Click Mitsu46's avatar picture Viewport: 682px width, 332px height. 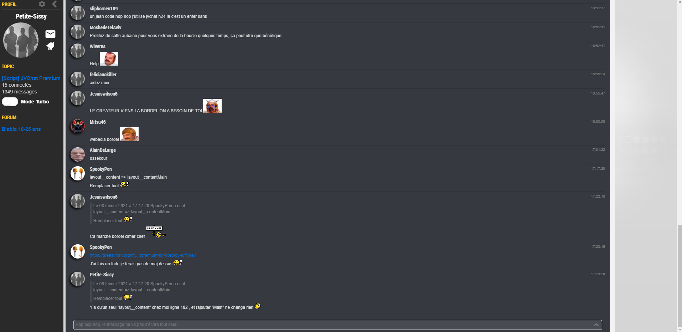pyautogui.click(x=78, y=126)
